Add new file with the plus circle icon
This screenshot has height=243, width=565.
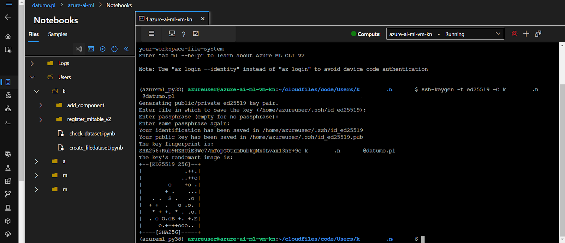[x=103, y=49]
